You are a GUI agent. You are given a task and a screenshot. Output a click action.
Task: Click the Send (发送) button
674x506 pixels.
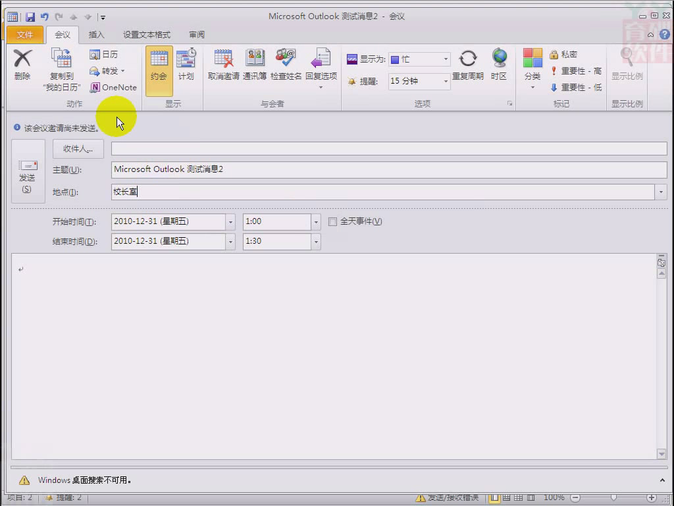(x=28, y=171)
